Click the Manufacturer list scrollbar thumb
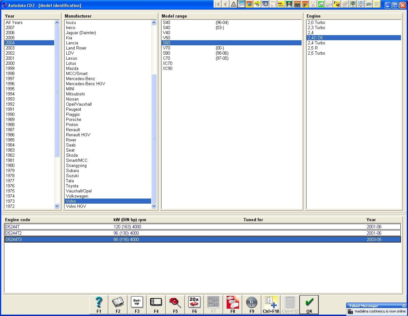This screenshot has height=316, width=408. [154, 139]
